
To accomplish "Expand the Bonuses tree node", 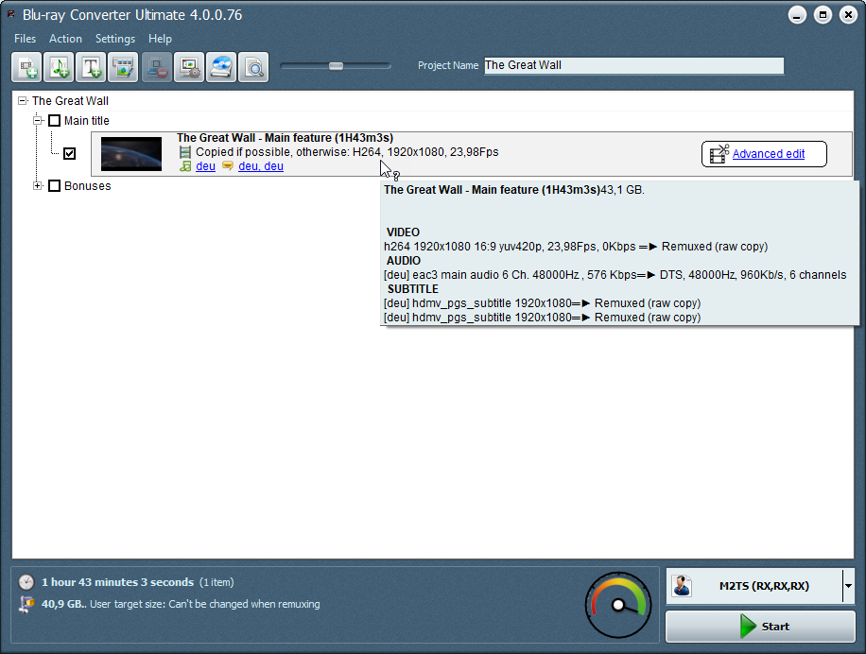I will click(38, 185).
